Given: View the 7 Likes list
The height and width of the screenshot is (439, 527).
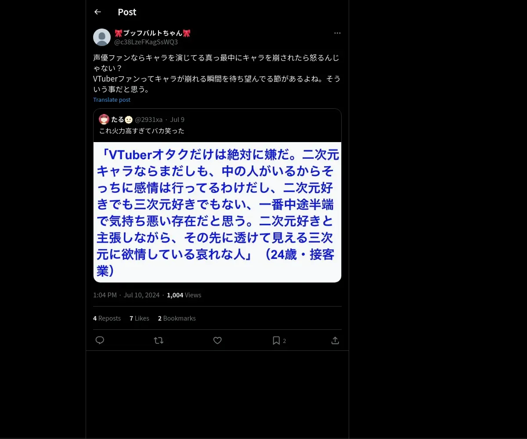Looking at the screenshot, I should 139,318.
